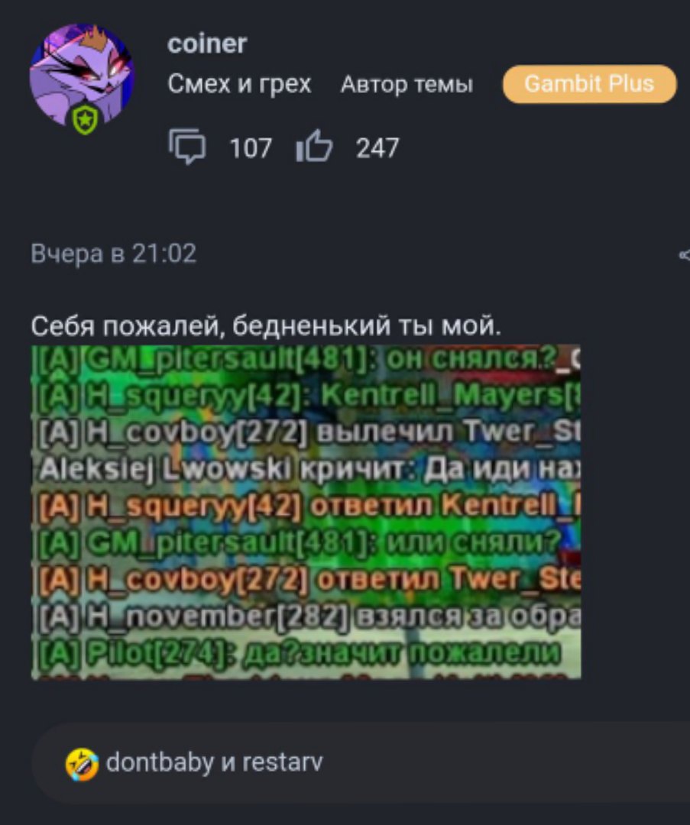690x825 pixels.
Task: Click the messages speech bubble icon
Action: click(x=187, y=147)
